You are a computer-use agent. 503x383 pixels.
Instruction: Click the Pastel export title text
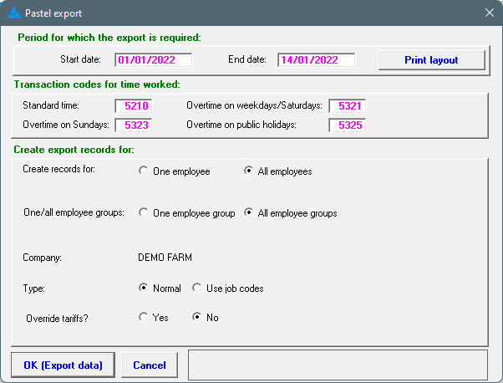click(x=53, y=13)
